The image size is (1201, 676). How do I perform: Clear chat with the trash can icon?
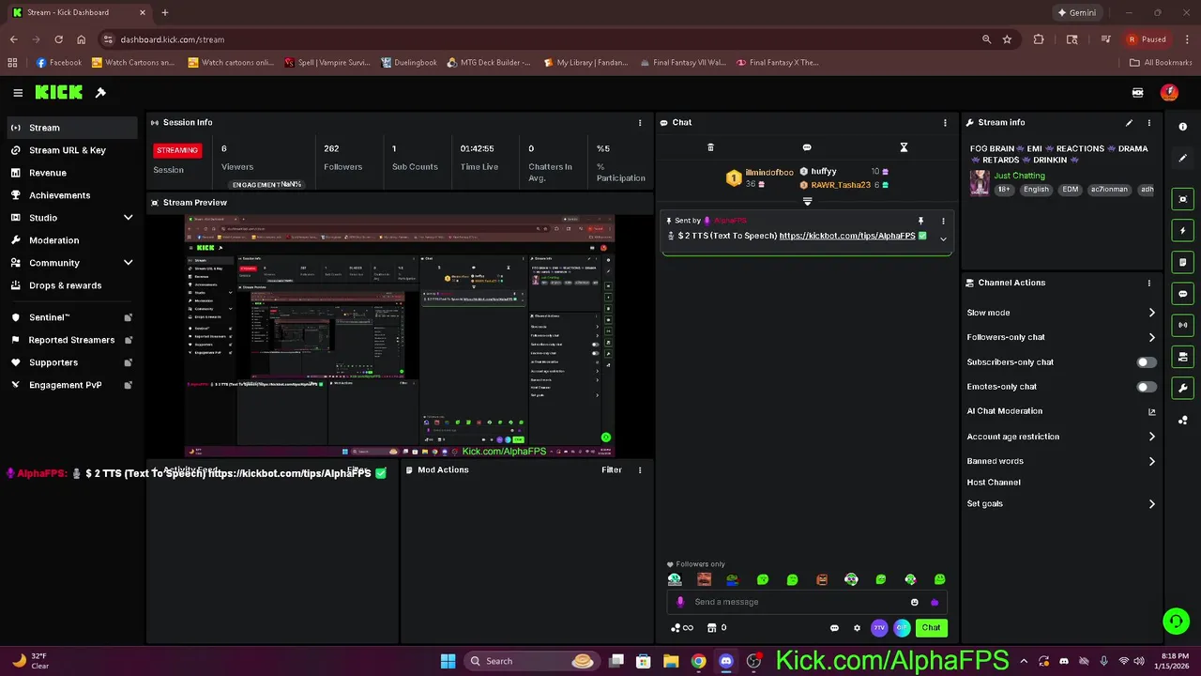(710, 147)
